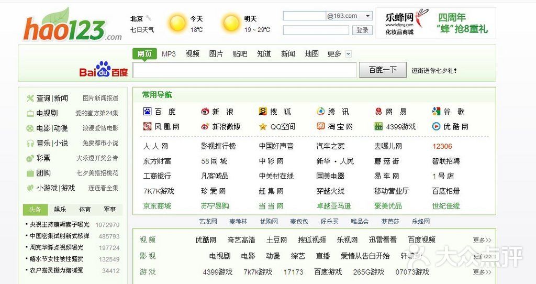The image size is (536, 284).
Task: Open the @163.com email domain dropdown
Action: [x=368, y=16]
